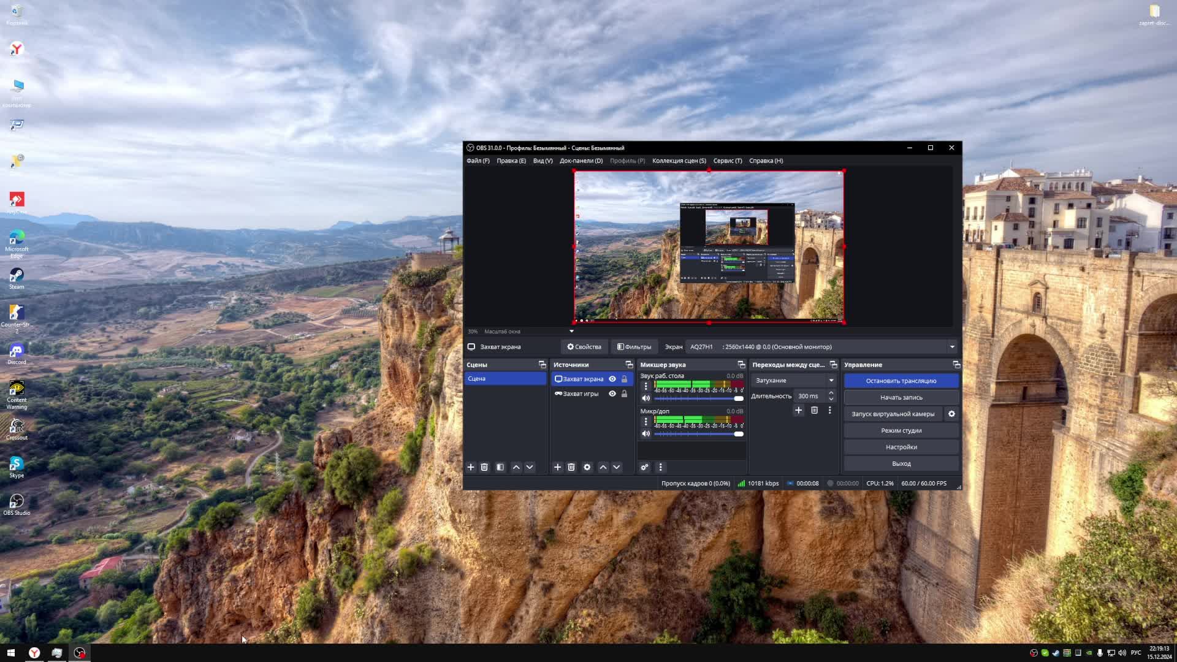Open virtual camera settings gear
The width and height of the screenshot is (1177, 662).
point(951,414)
